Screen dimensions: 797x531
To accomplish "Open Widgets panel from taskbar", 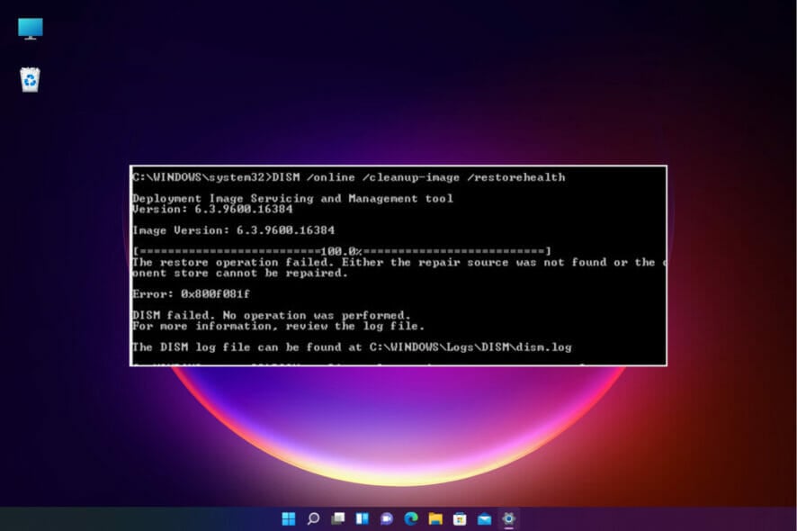I will (x=362, y=518).
